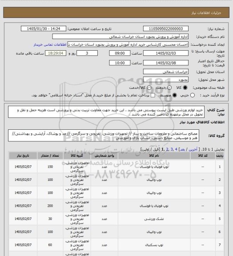Click the اطلاعات کالاهای مورد نیاز heading
This screenshot has width=233, height=256.
(x=202, y=122)
